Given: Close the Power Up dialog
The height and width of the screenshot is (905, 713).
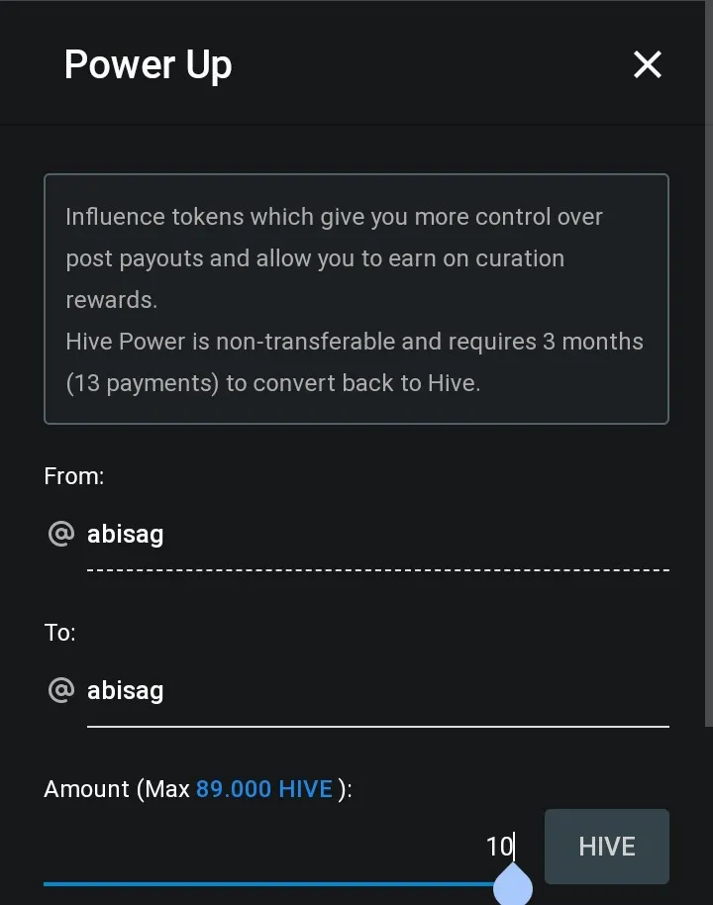Looking at the screenshot, I should [647, 65].
